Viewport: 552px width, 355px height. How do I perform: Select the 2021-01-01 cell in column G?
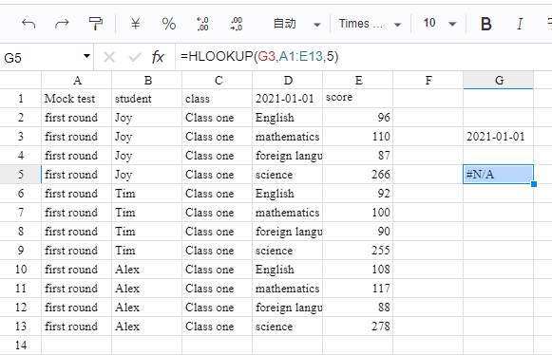499,137
